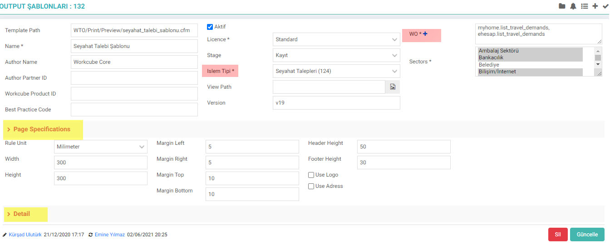Click the notification bell icon
The height and width of the screenshot is (244, 610).
pos(573,6)
